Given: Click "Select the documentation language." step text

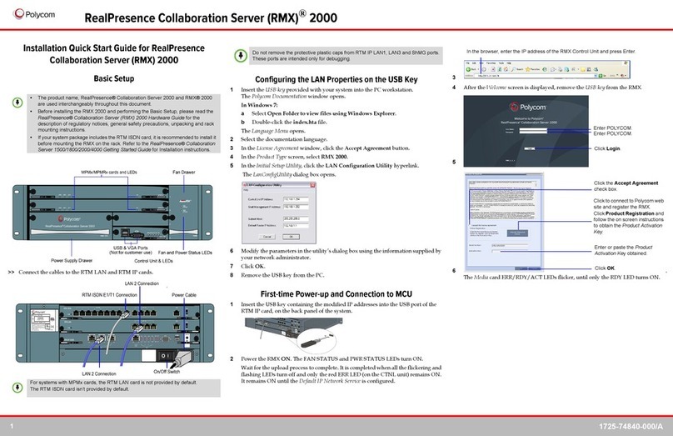Looking at the screenshot, I should click(x=284, y=139).
